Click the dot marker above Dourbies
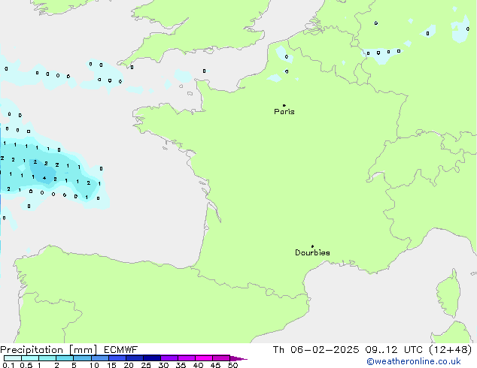Screen dimensions: 477x368 pos(312,246)
